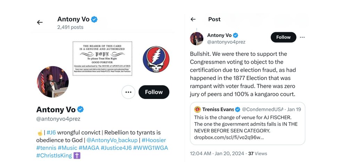Open the post's three-dot options menu
This screenshot has height=162, width=342.
pyautogui.click(x=302, y=37)
